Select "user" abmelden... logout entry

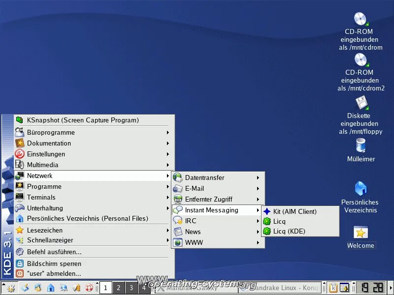click(94, 273)
